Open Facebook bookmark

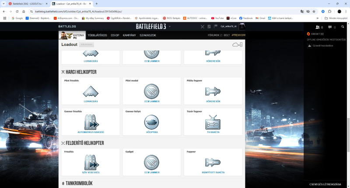(246, 18)
